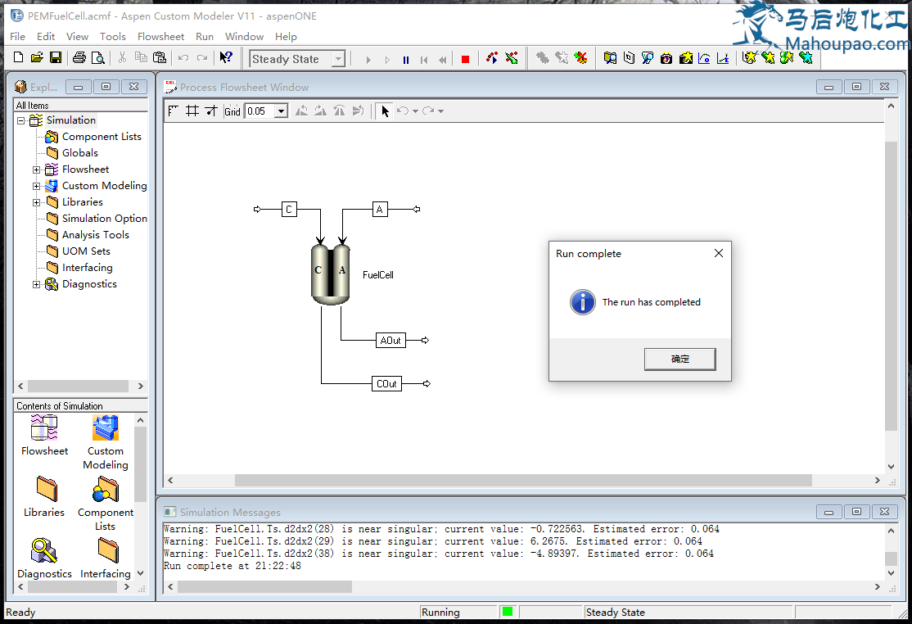912x624 pixels.
Task: Click the cyan star toolbar icon
Action: [x=806, y=57]
